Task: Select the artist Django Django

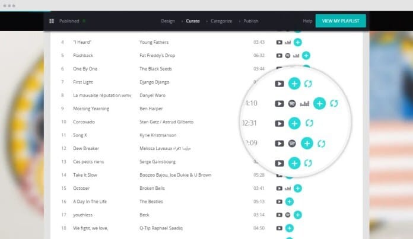Action: tap(154, 82)
